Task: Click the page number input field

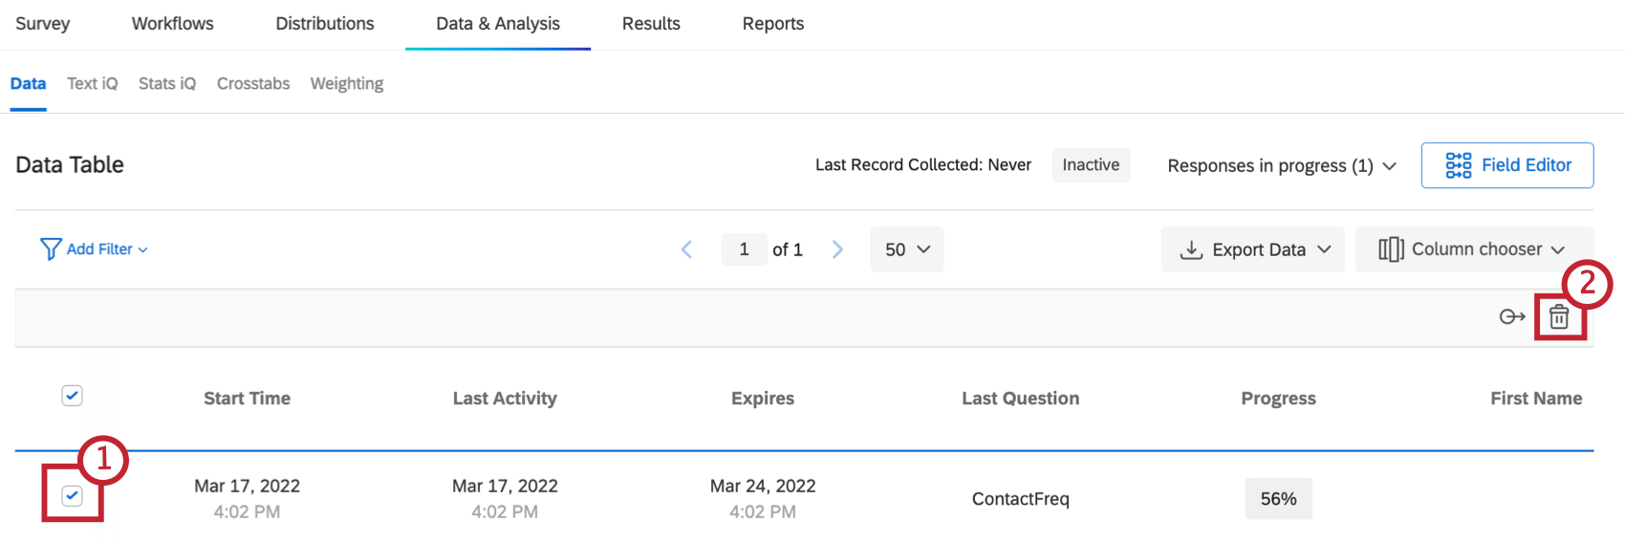Action: 744,250
